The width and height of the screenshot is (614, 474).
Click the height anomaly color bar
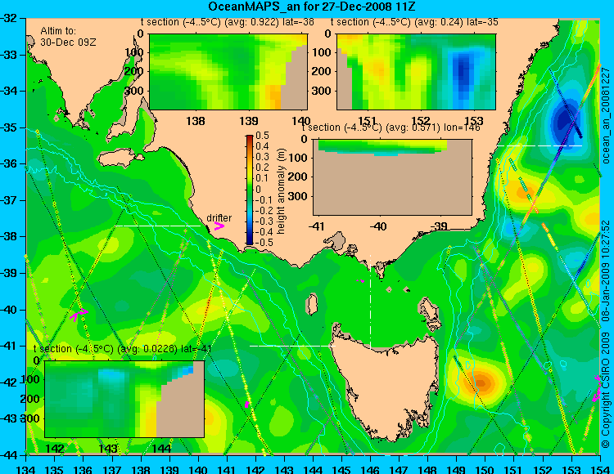pos(250,190)
